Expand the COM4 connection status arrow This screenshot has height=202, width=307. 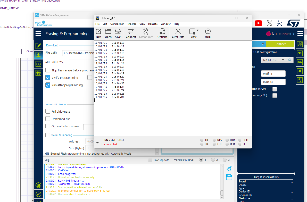tap(97, 143)
